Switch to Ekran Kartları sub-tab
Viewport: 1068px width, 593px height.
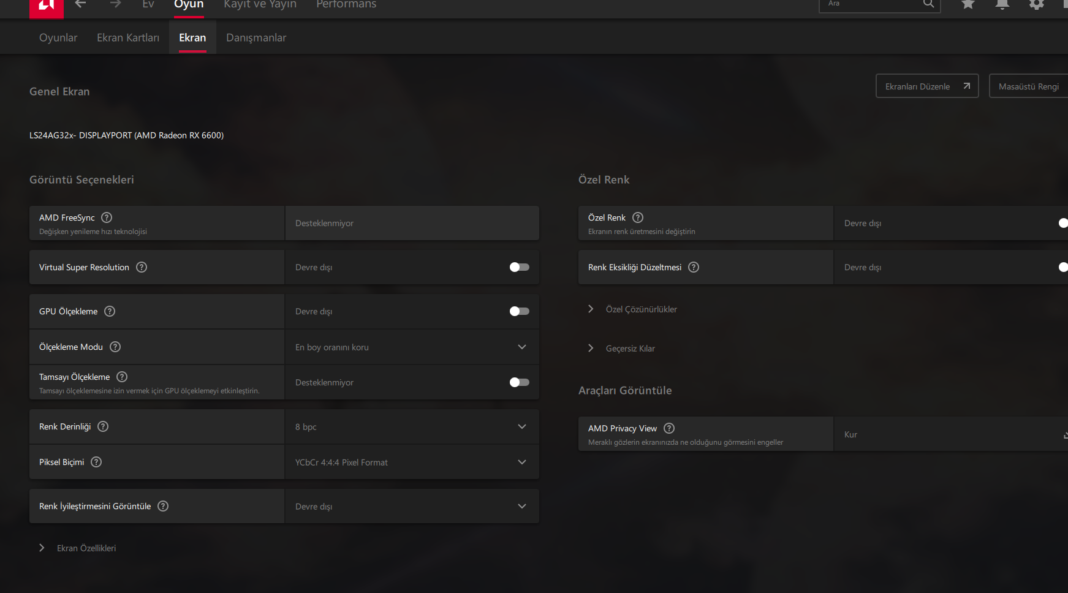tap(128, 37)
